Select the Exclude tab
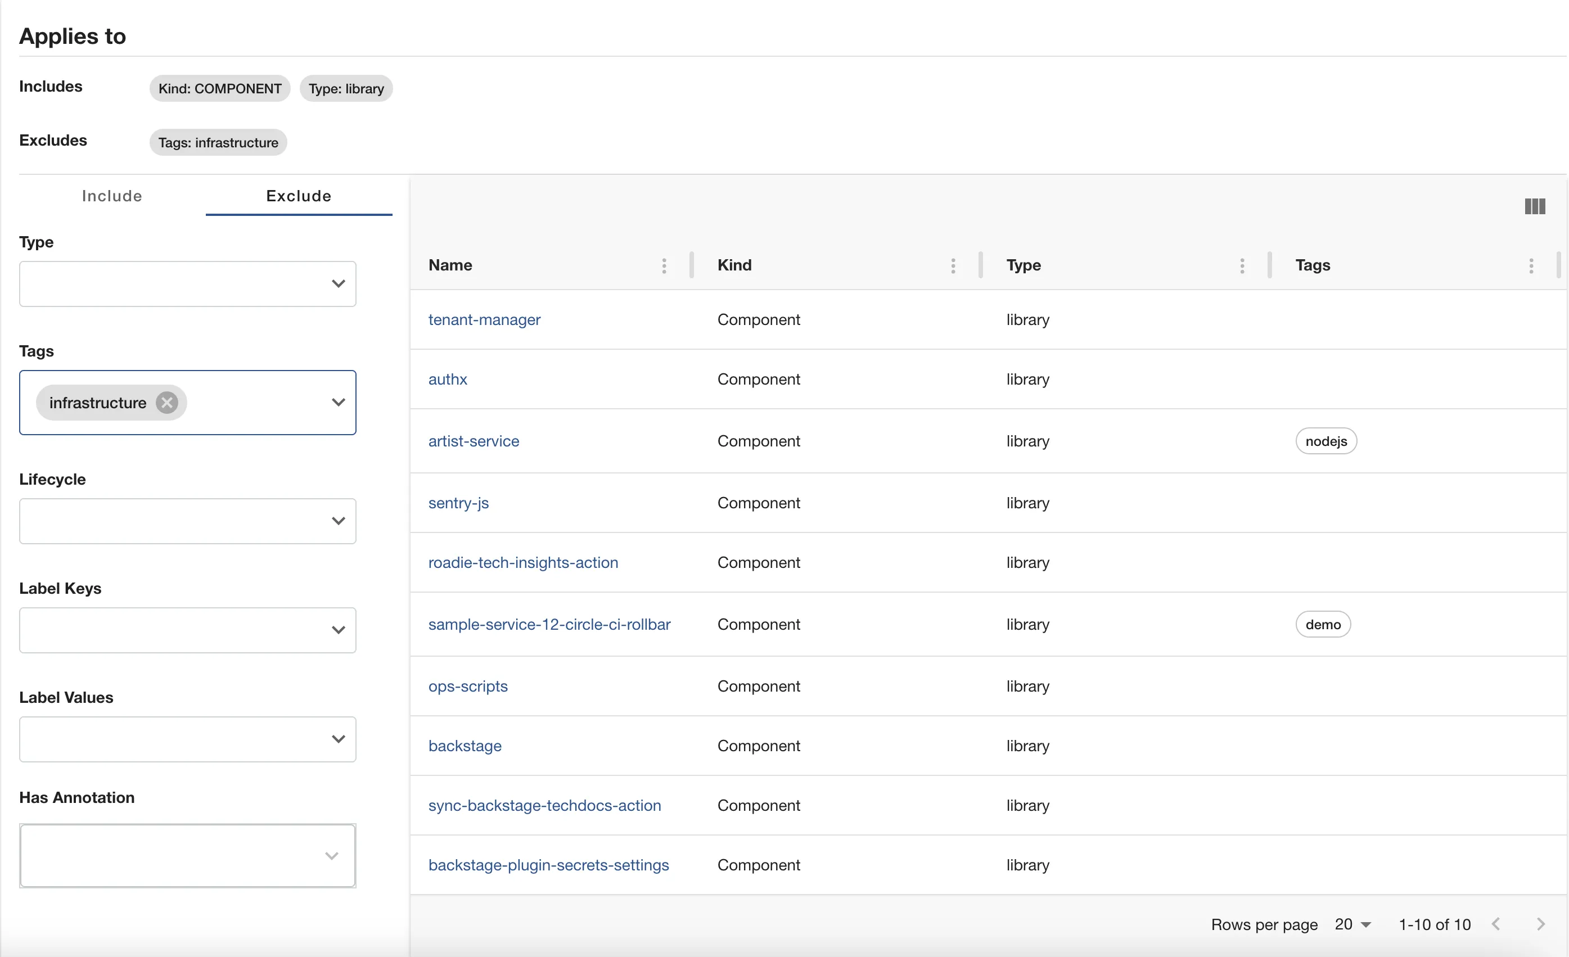1569x957 pixels. (x=299, y=196)
